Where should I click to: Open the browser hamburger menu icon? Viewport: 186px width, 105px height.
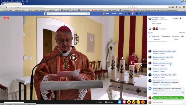click(184, 7)
